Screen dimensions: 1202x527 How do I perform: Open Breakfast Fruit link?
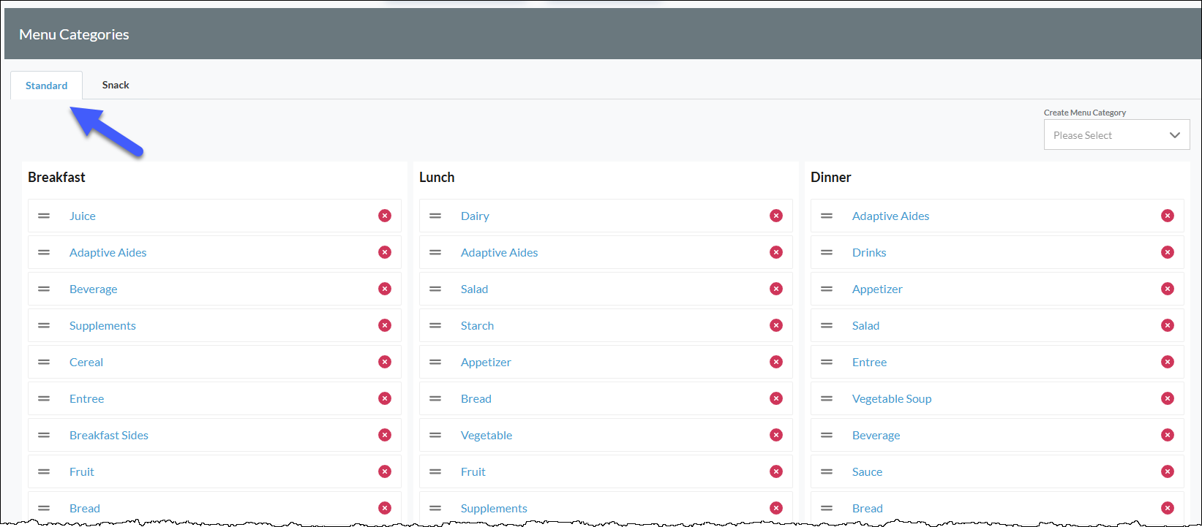82,471
